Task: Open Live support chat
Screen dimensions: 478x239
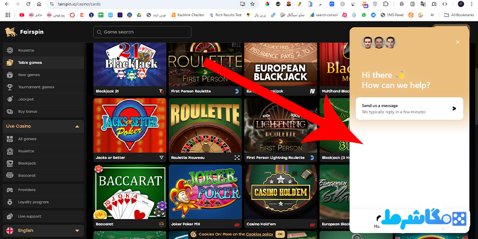Action: [43, 216]
